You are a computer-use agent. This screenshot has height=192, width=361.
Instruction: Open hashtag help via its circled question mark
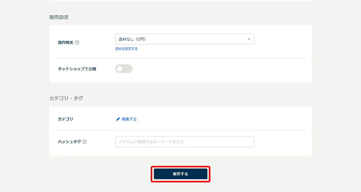pos(85,141)
